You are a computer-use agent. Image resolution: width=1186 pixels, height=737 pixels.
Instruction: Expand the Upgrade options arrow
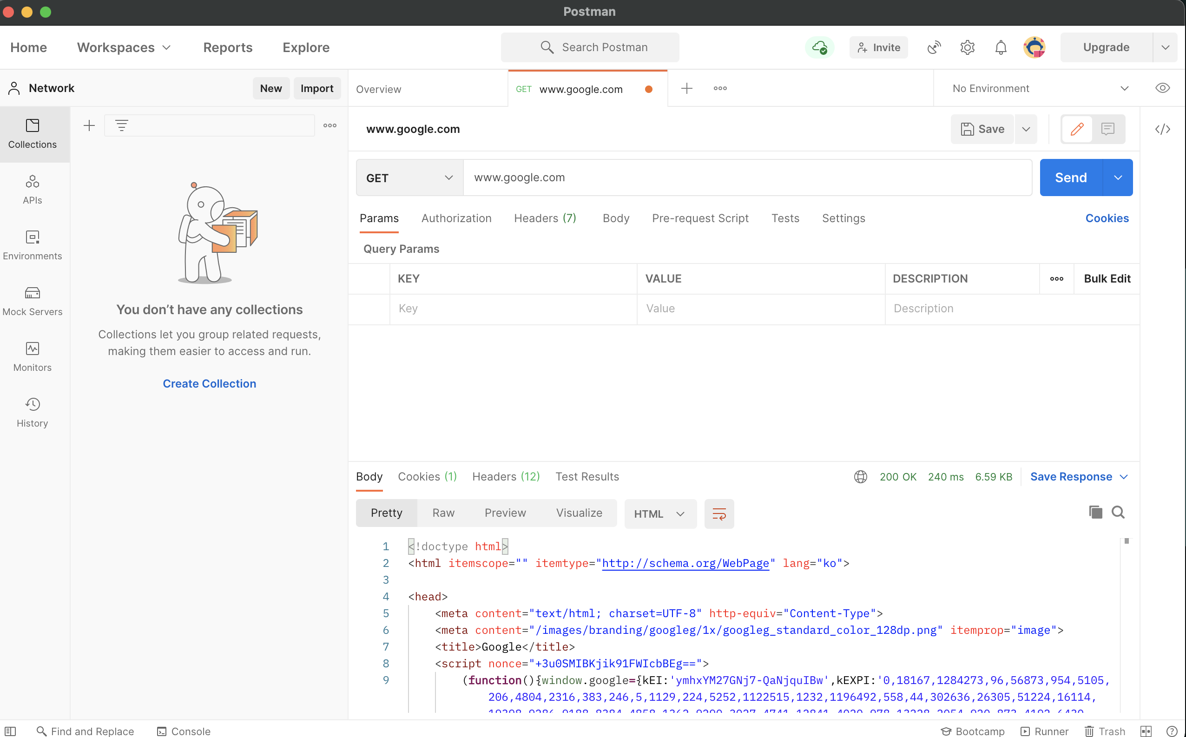point(1166,47)
